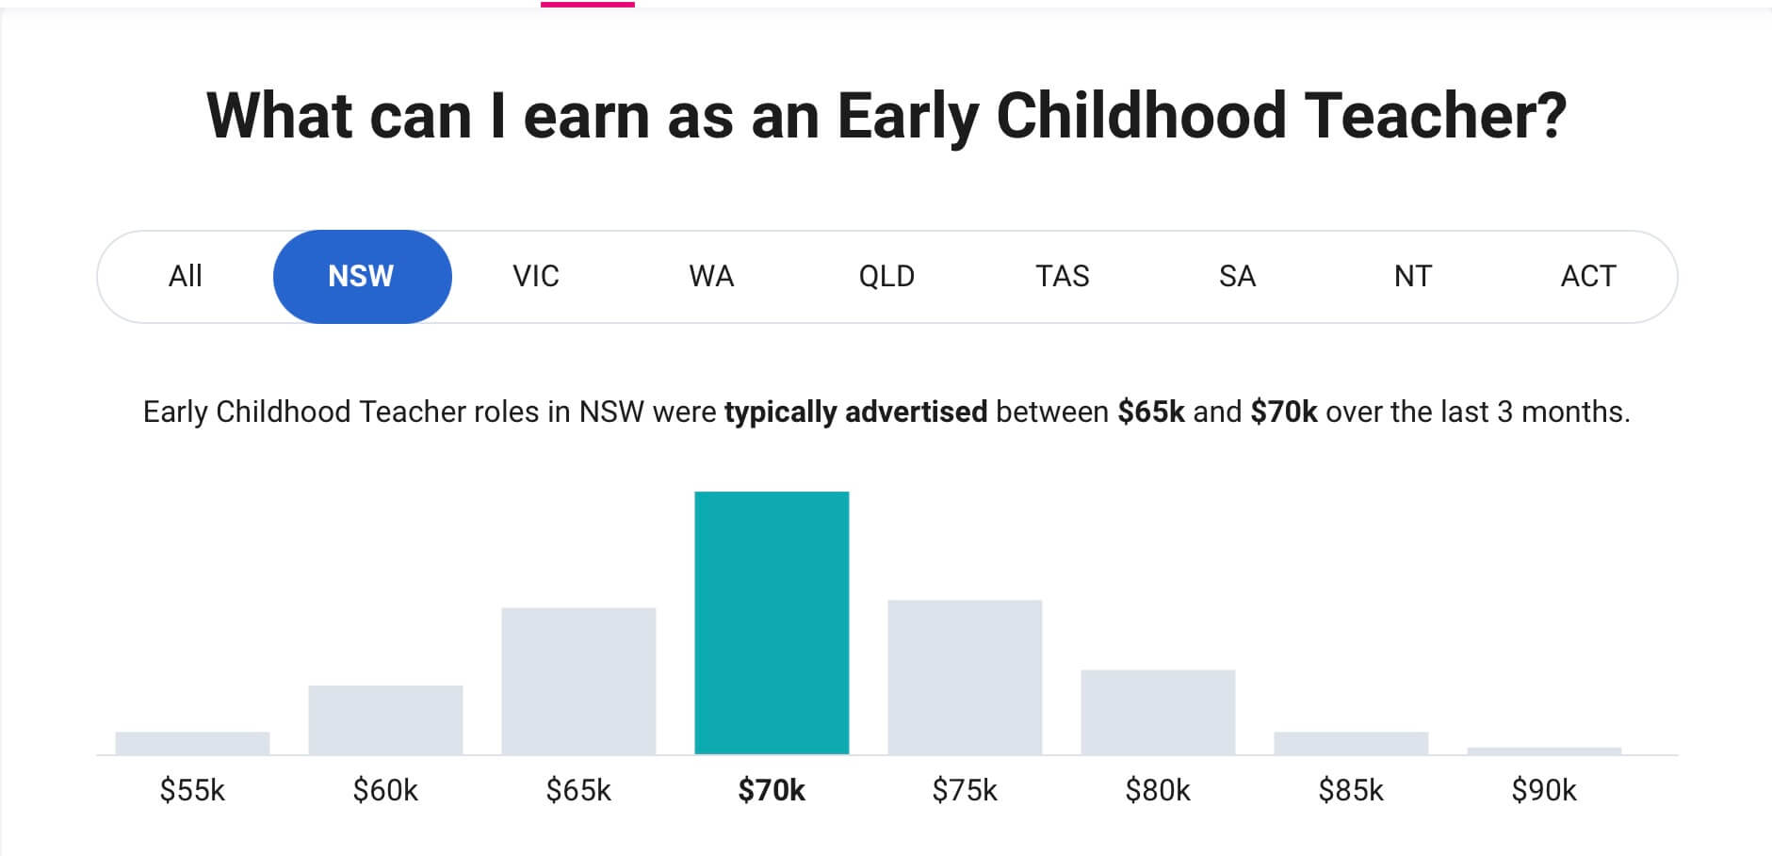
Task: Switch to the WA tab
Action: (x=711, y=277)
